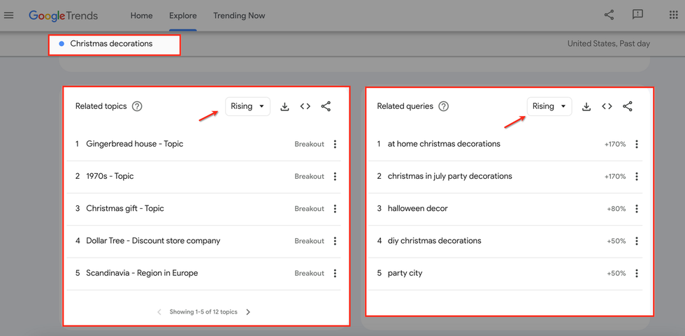The width and height of the screenshot is (685, 336).
Task: Click the Christmas decorations blue dot
Action: pos(62,44)
